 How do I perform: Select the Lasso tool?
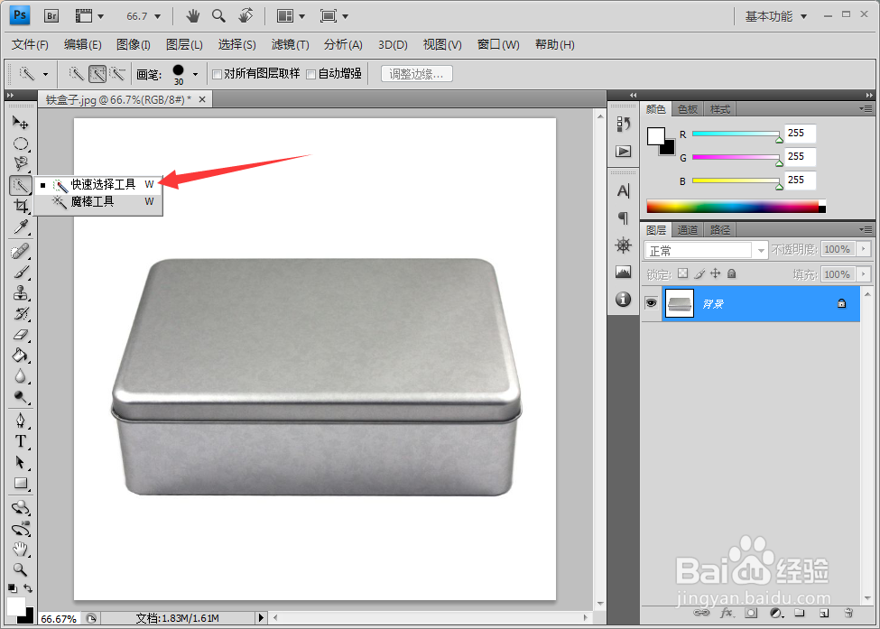[x=20, y=163]
